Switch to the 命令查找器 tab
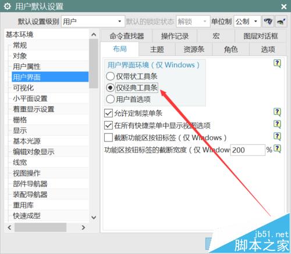Screen dimensions: 291x254 [x=127, y=36]
